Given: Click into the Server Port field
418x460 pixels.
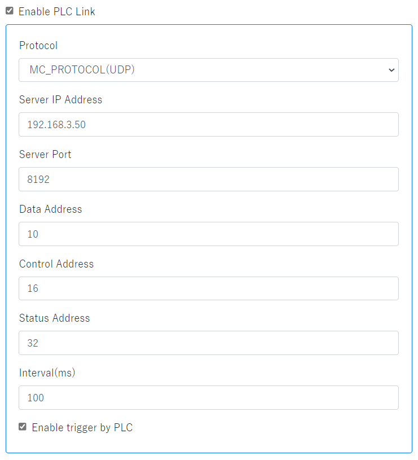Looking at the screenshot, I should pos(208,179).
